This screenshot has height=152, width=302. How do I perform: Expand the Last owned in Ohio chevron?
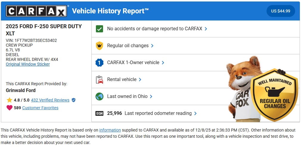click(x=151, y=96)
